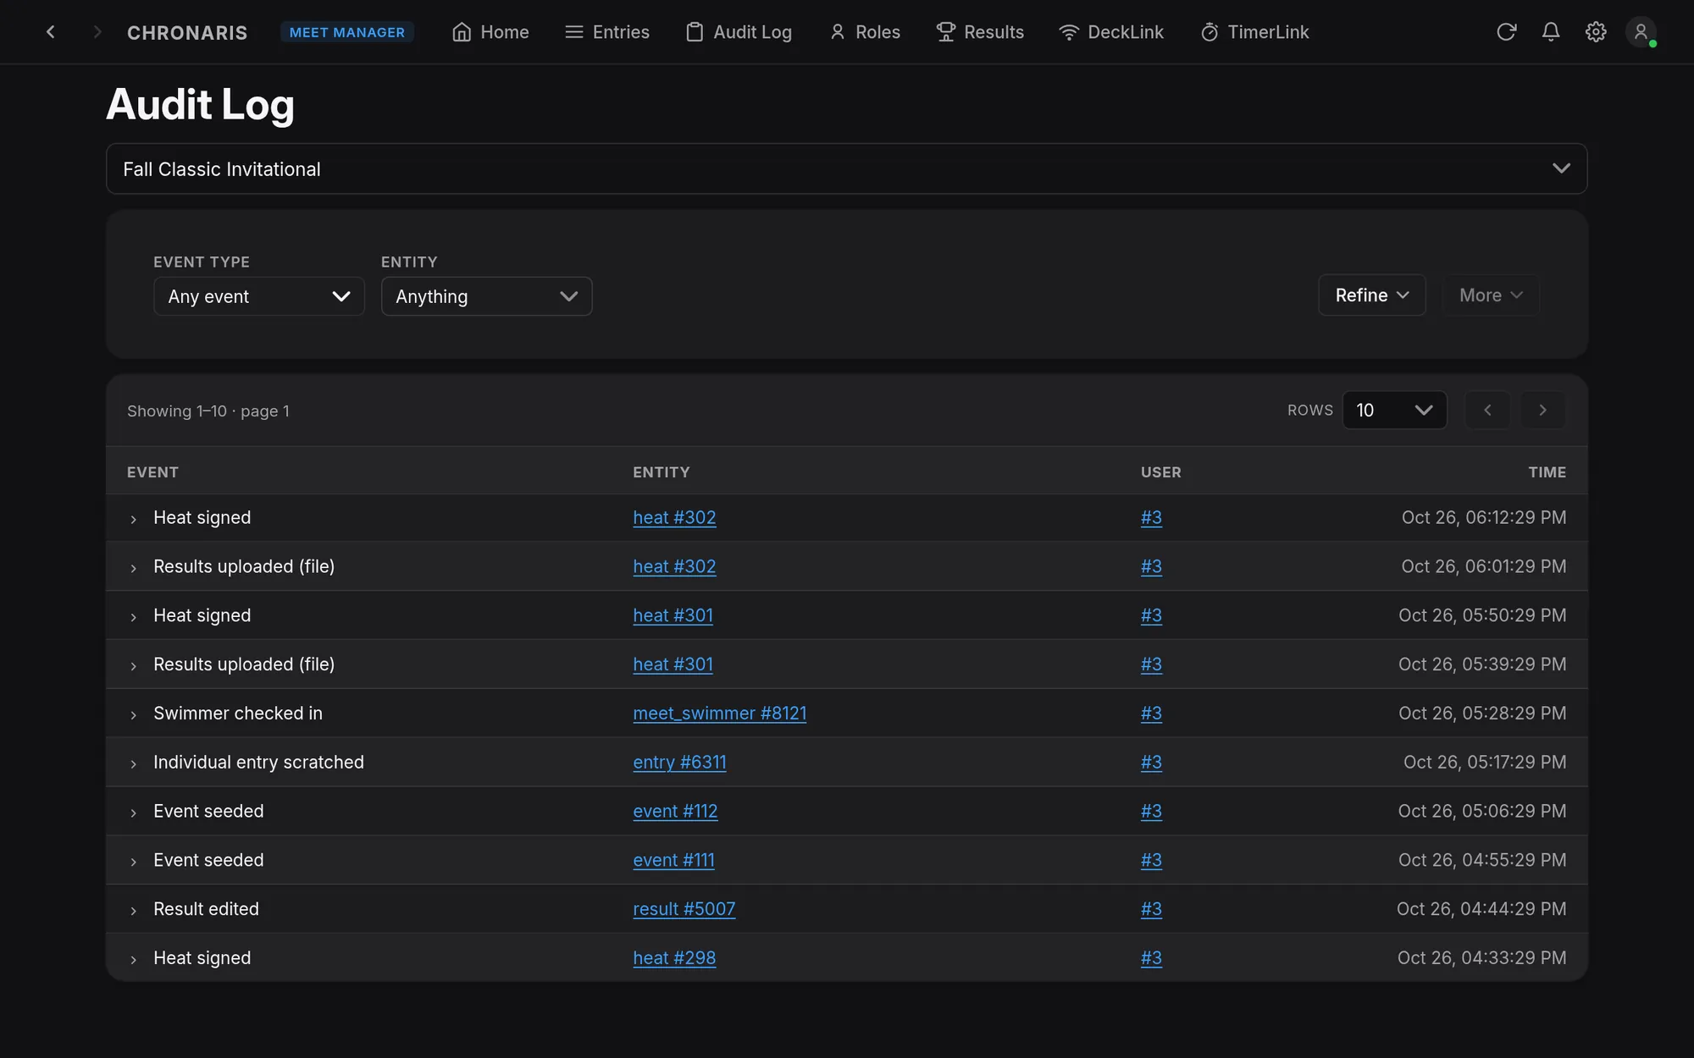Open the More dropdown
Screen dimensions: 1694x1058
(1491, 295)
